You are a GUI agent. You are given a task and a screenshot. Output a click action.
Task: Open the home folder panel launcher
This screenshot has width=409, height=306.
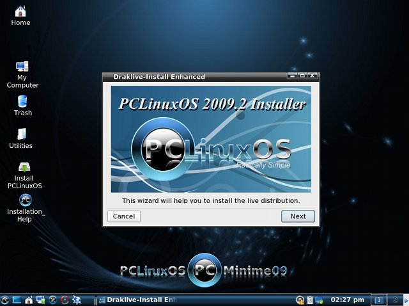tap(29, 300)
